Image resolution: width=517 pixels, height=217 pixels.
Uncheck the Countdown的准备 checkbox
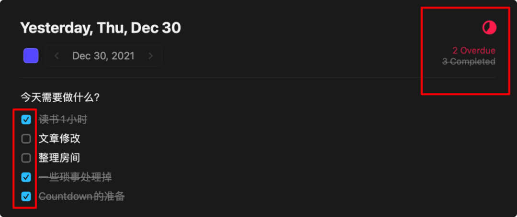coord(26,196)
